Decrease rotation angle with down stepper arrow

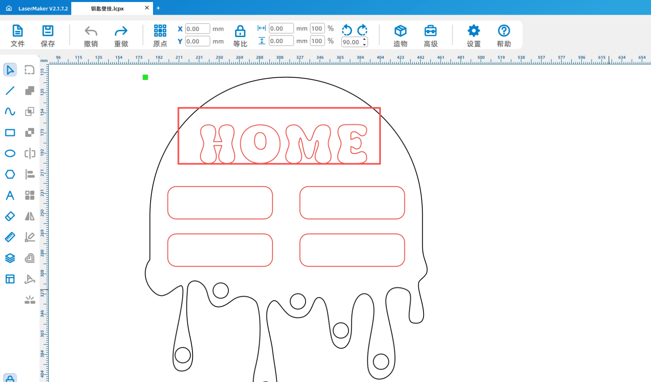pyautogui.click(x=365, y=44)
